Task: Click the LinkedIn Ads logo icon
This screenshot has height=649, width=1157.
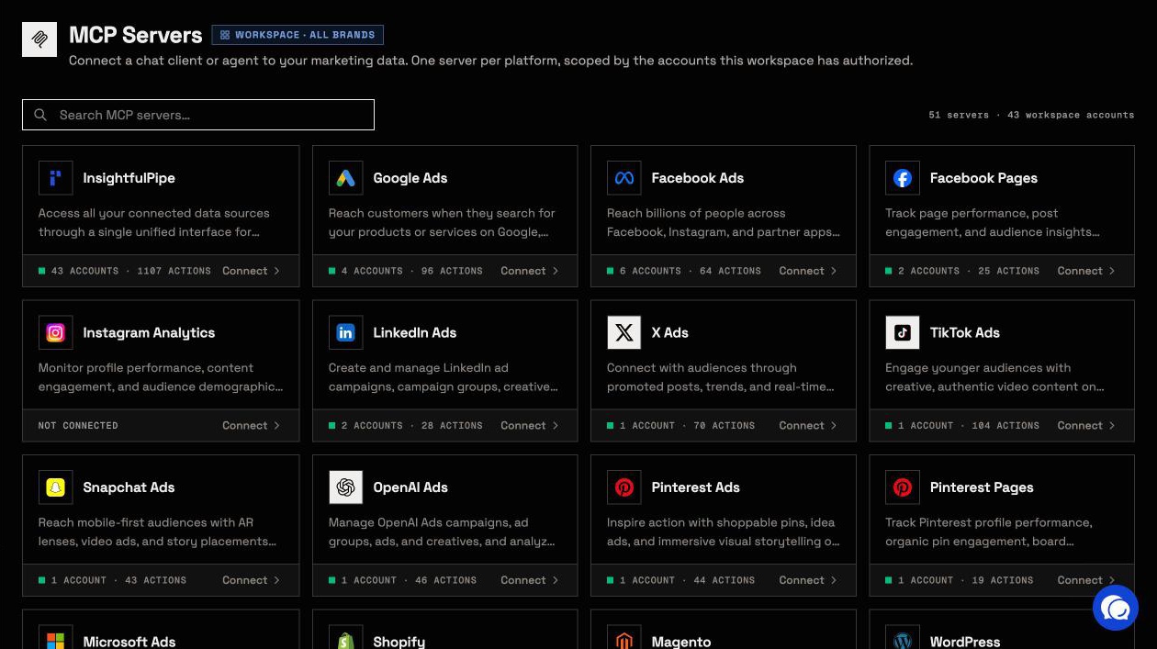Action: click(x=345, y=332)
